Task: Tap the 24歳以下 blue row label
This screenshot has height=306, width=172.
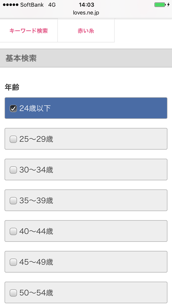Action: tap(35, 108)
